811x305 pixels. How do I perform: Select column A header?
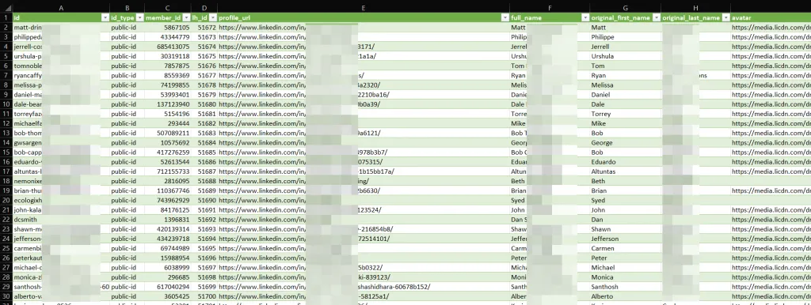[x=61, y=8]
